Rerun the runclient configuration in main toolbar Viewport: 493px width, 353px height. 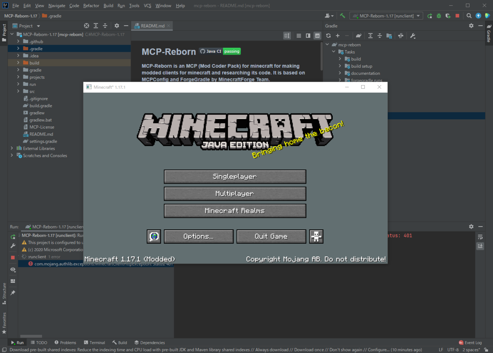(430, 16)
